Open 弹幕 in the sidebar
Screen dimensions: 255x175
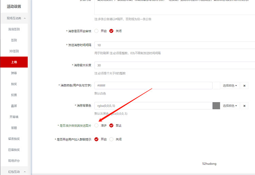point(14,73)
